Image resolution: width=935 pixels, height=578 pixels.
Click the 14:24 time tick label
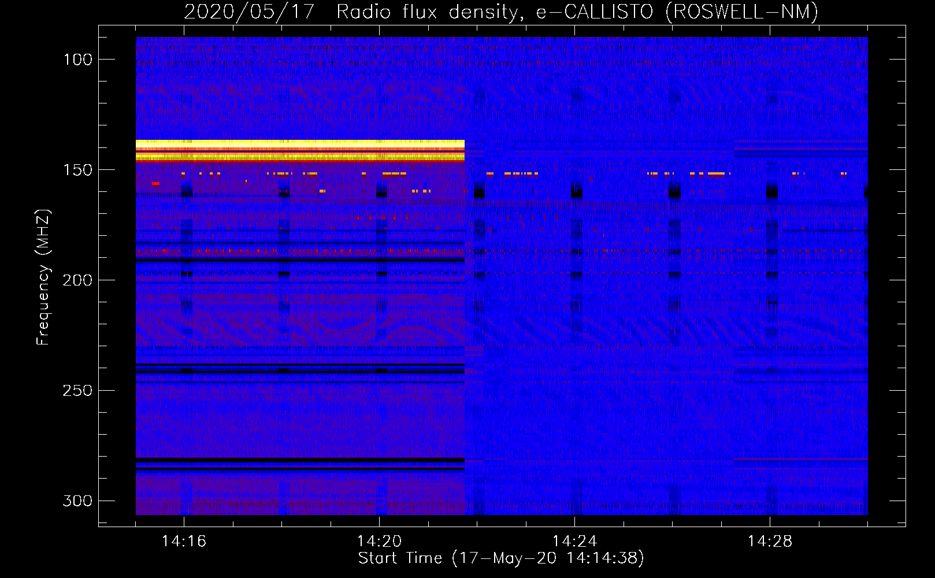[574, 541]
